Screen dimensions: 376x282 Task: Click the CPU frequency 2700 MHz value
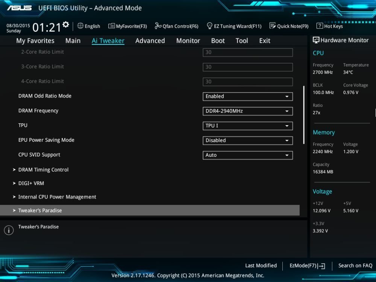(x=323, y=72)
